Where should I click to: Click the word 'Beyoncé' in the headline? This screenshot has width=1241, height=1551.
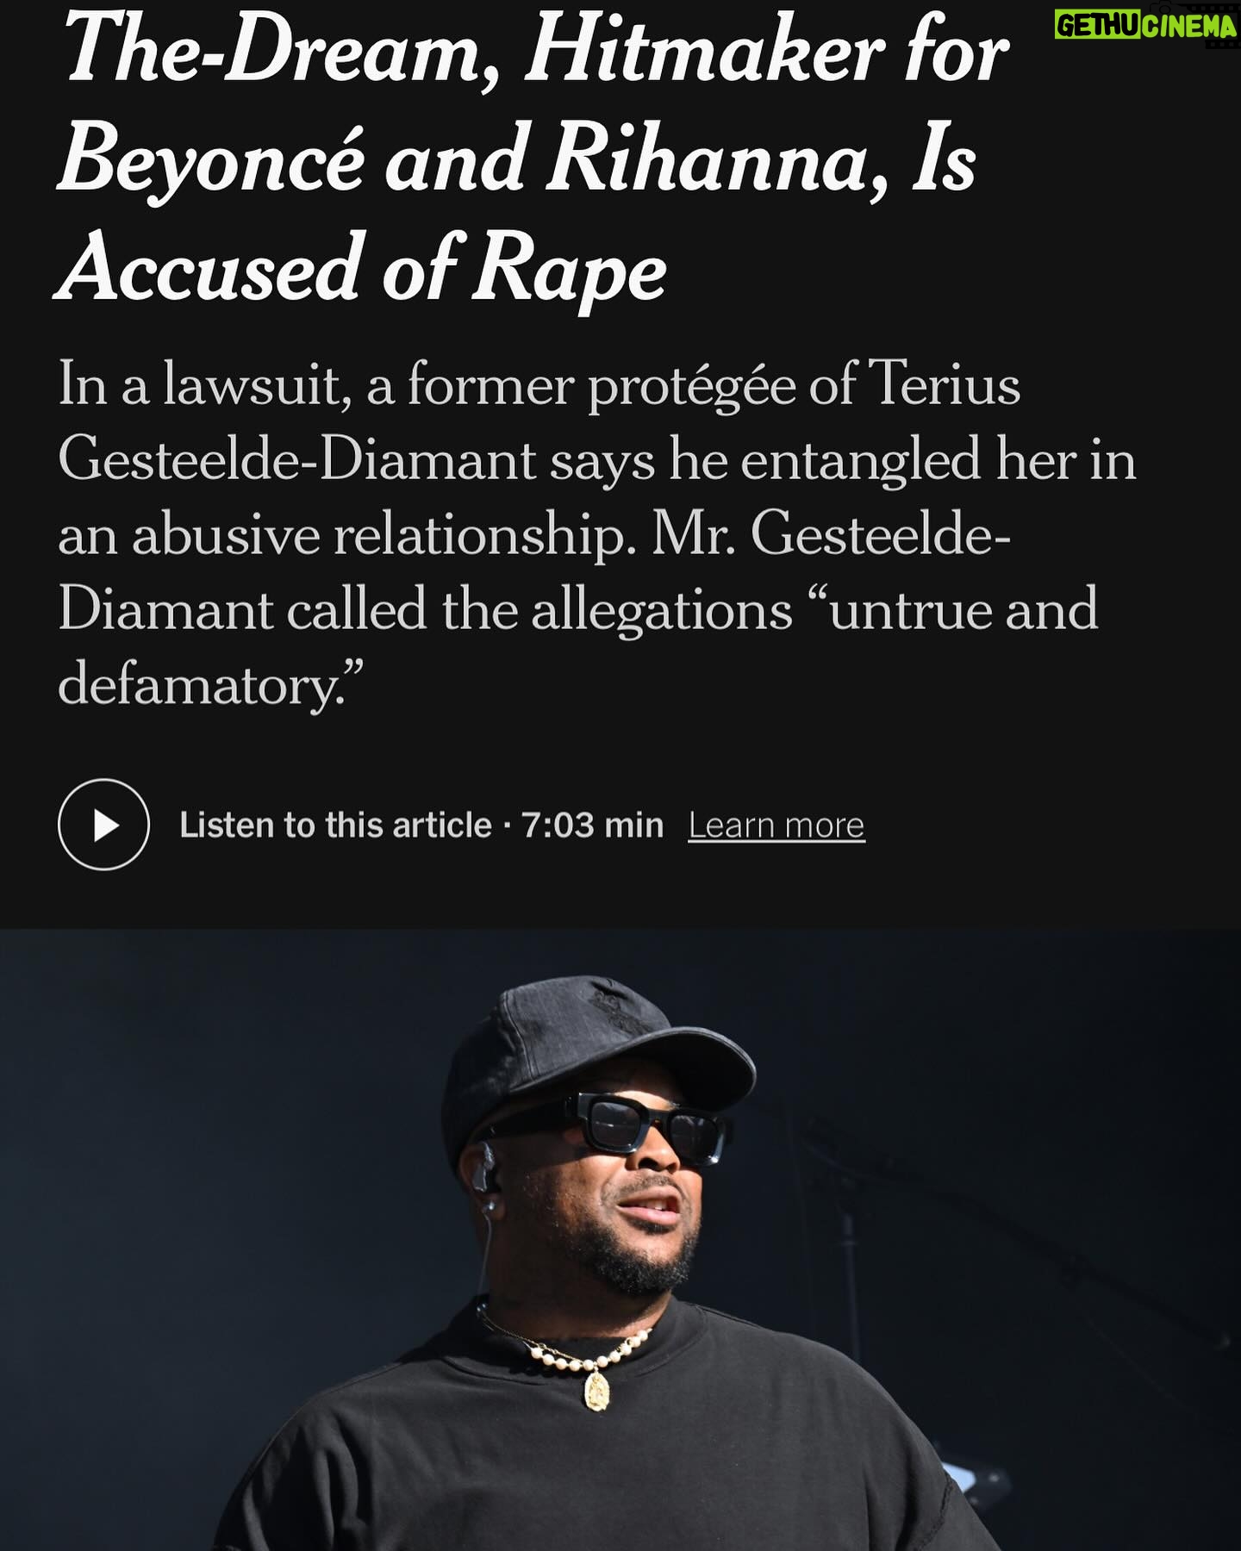point(211,161)
